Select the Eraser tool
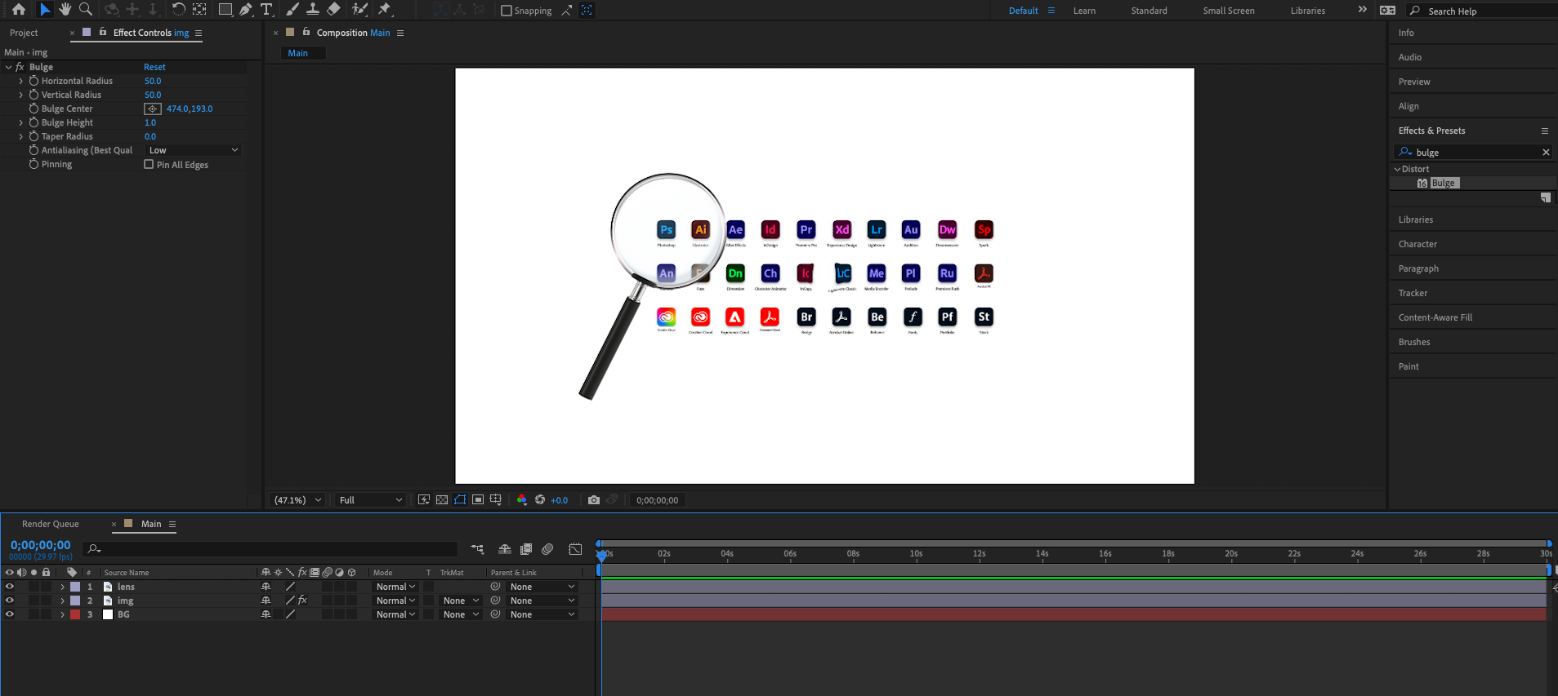The width and height of the screenshot is (1558, 696). [x=333, y=10]
